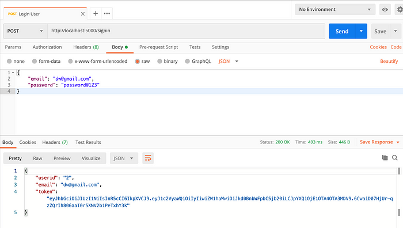403x228 pixels.
Task: Open the Cookies link
Action: 378,47
